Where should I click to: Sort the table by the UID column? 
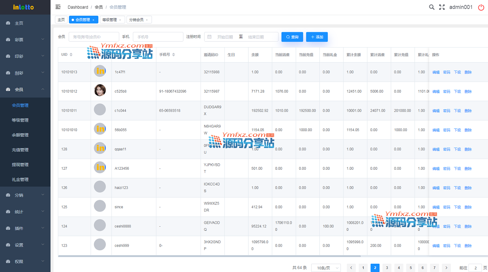coord(71,55)
